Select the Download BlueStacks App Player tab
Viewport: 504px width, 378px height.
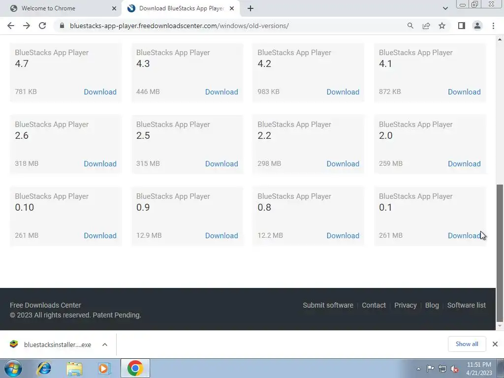[180, 8]
